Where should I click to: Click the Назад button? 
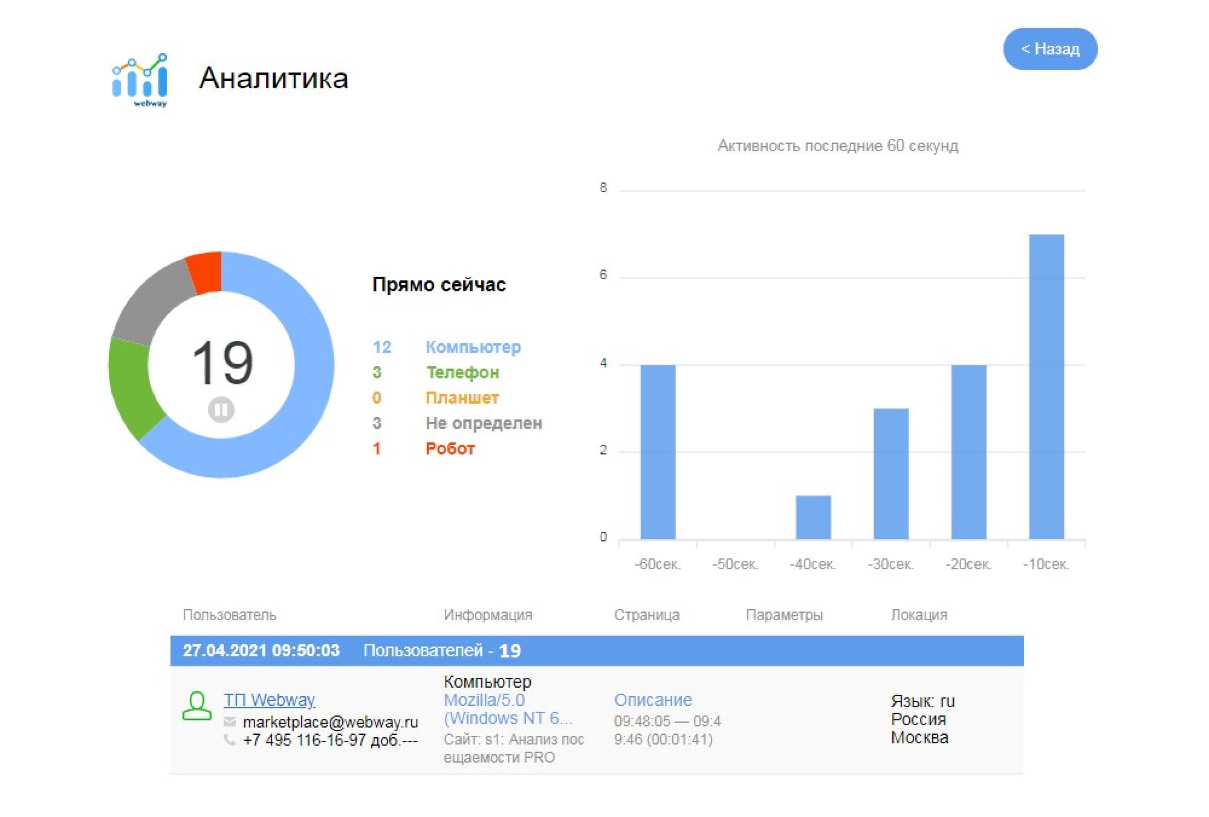pyautogui.click(x=1050, y=49)
